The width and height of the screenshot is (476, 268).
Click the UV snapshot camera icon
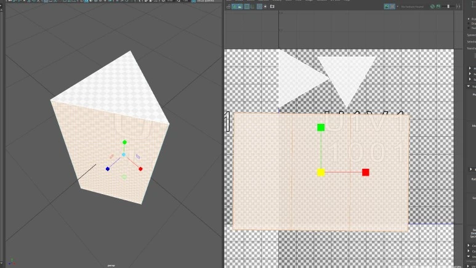click(x=272, y=7)
